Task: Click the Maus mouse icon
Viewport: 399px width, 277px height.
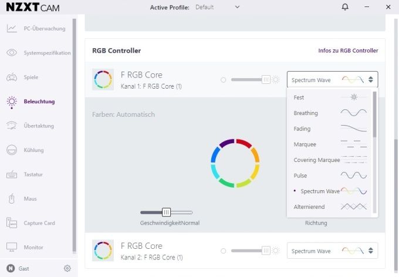Action: (x=12, y=199)
